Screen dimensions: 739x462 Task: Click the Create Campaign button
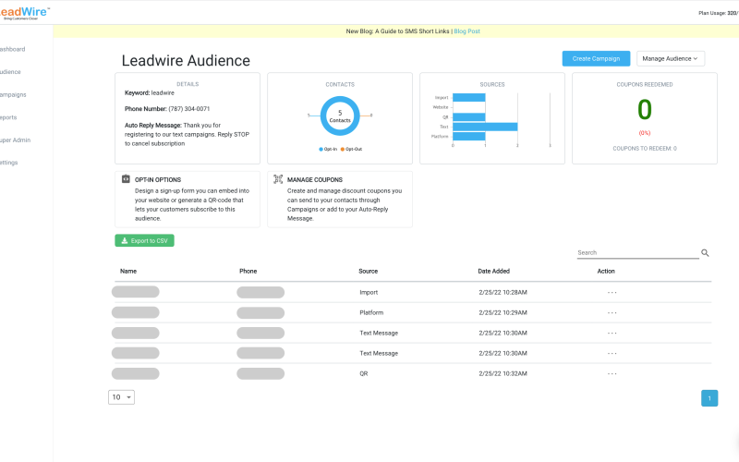click(596, 58)
